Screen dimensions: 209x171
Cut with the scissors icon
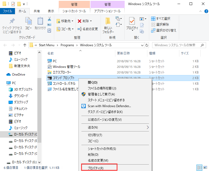click(49, 19)
